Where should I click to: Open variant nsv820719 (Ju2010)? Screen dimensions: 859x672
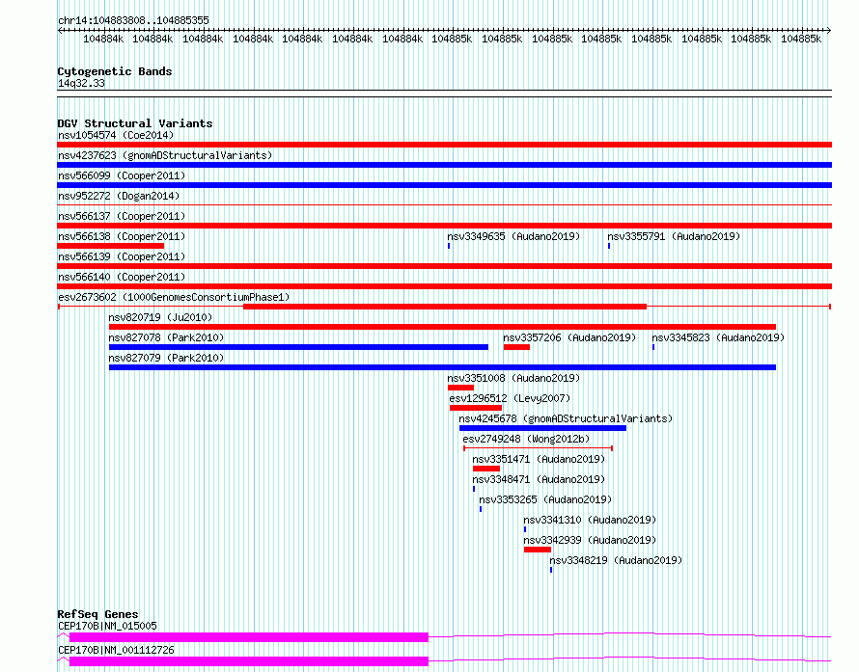click(160, 317)
